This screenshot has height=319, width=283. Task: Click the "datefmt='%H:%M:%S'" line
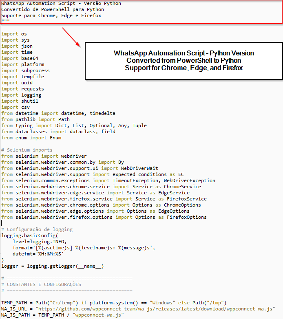tap(38, 254)
